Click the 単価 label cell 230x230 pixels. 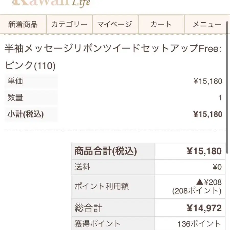tap(31, 81)
